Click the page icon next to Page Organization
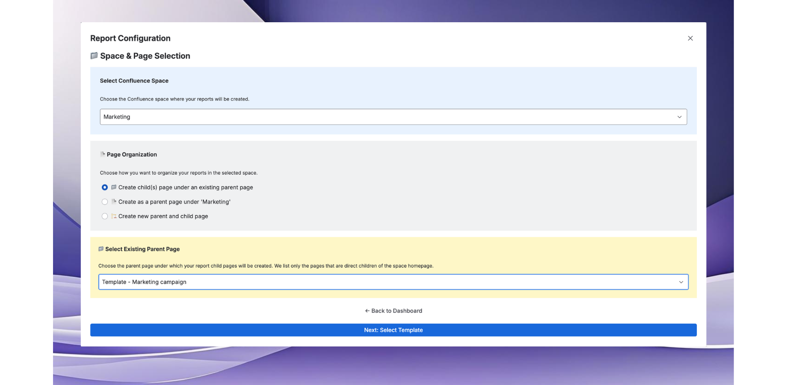This screenshot has height=385, width=787. click(103, 154)
